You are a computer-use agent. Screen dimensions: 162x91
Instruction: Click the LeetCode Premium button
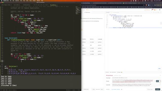pos(147,10)
